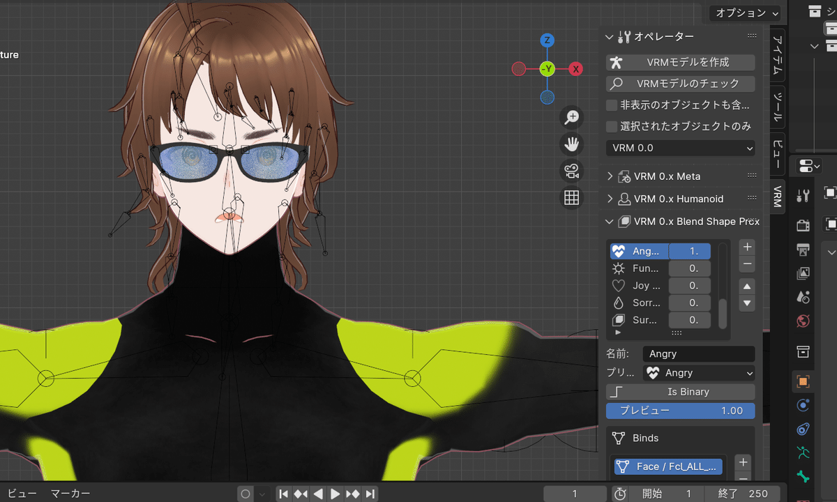Click the VRMモデルを作成 button
Image resolution: width=837 pixels, height=502 pixels.
point(681,62)
